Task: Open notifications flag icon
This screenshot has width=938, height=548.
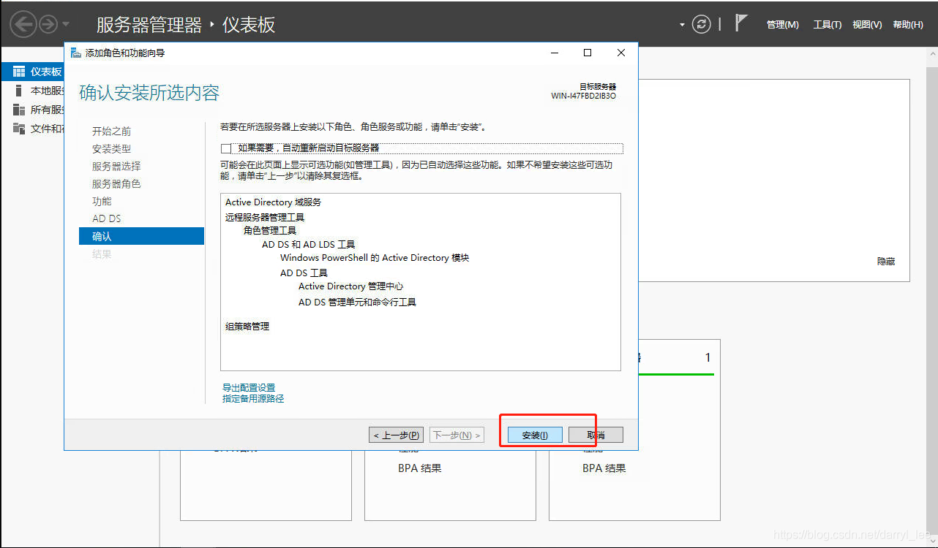Action: point(741,23)
